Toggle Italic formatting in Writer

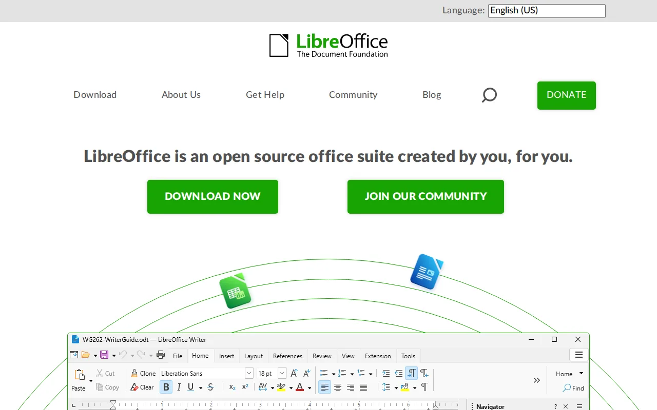coord(179,387)
